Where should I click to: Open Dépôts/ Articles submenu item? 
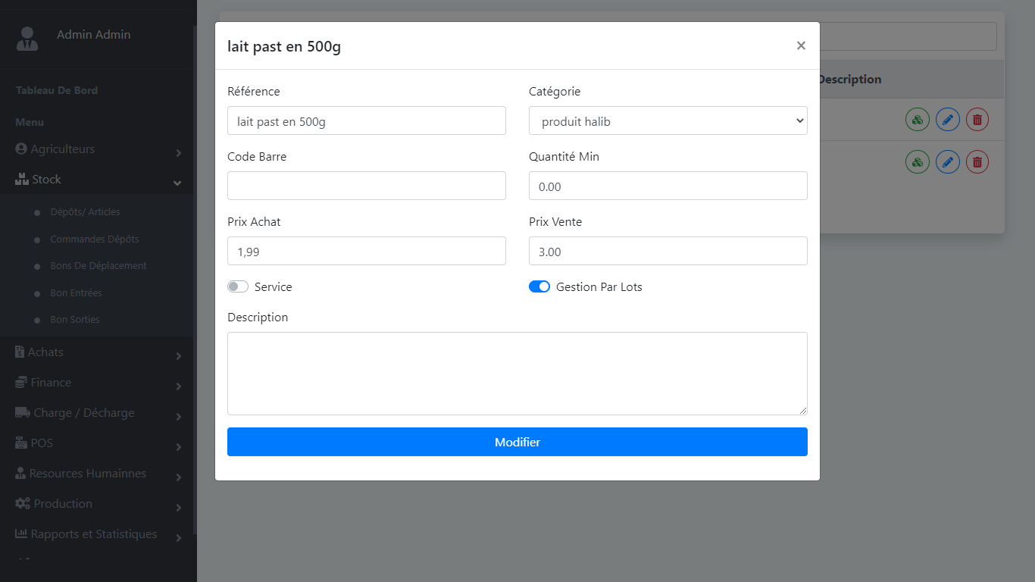(85, 212)
